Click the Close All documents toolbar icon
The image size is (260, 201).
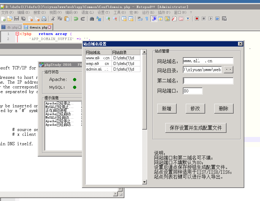[37, 19]
